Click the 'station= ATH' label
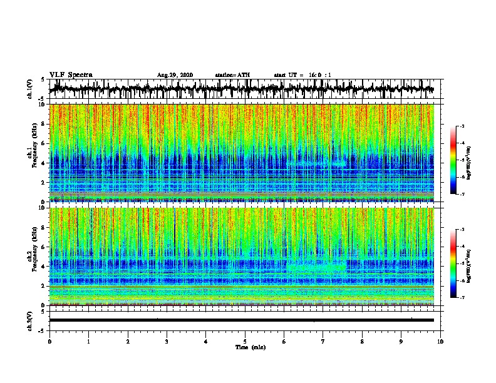Viewport: 496px width, 383px height. (x=232, y=75)
